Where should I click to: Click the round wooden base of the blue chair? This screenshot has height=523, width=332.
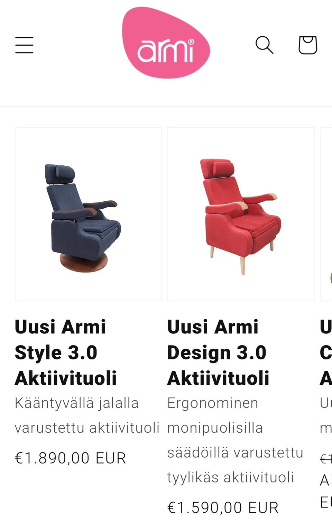coord(84,263)
